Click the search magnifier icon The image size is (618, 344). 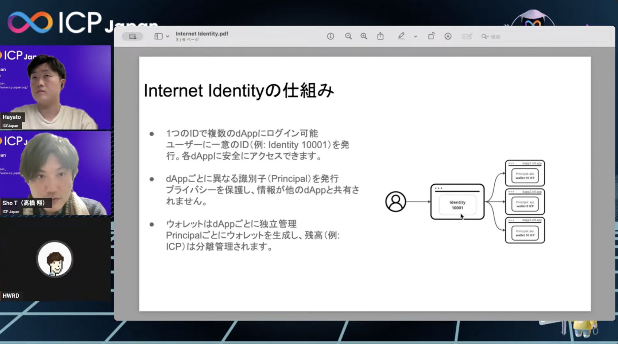(484, 37)
